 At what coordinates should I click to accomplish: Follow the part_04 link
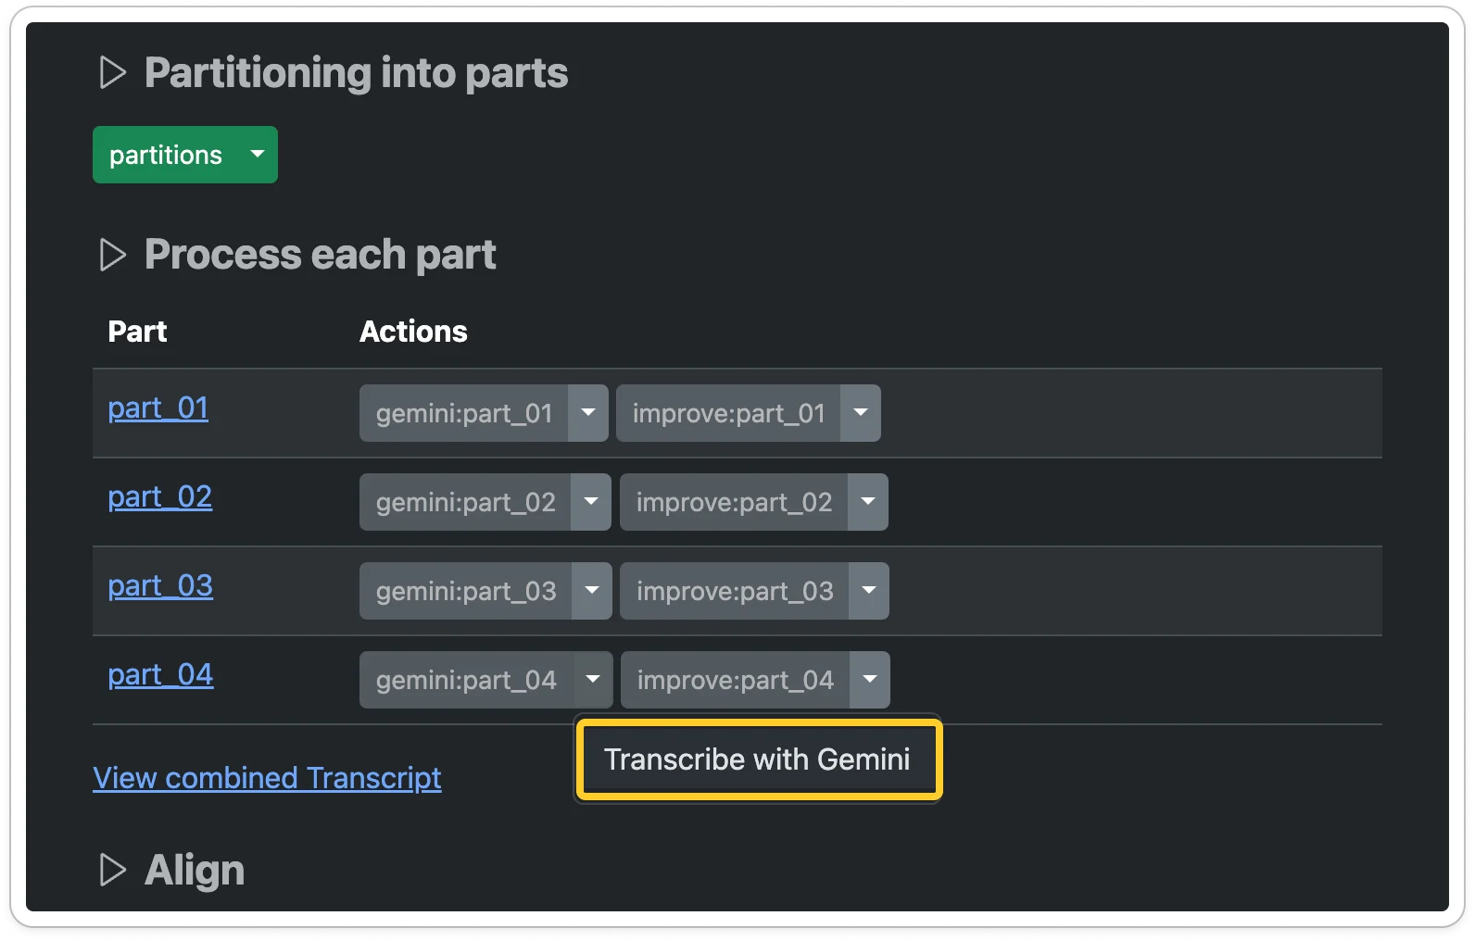click(160, 674)
